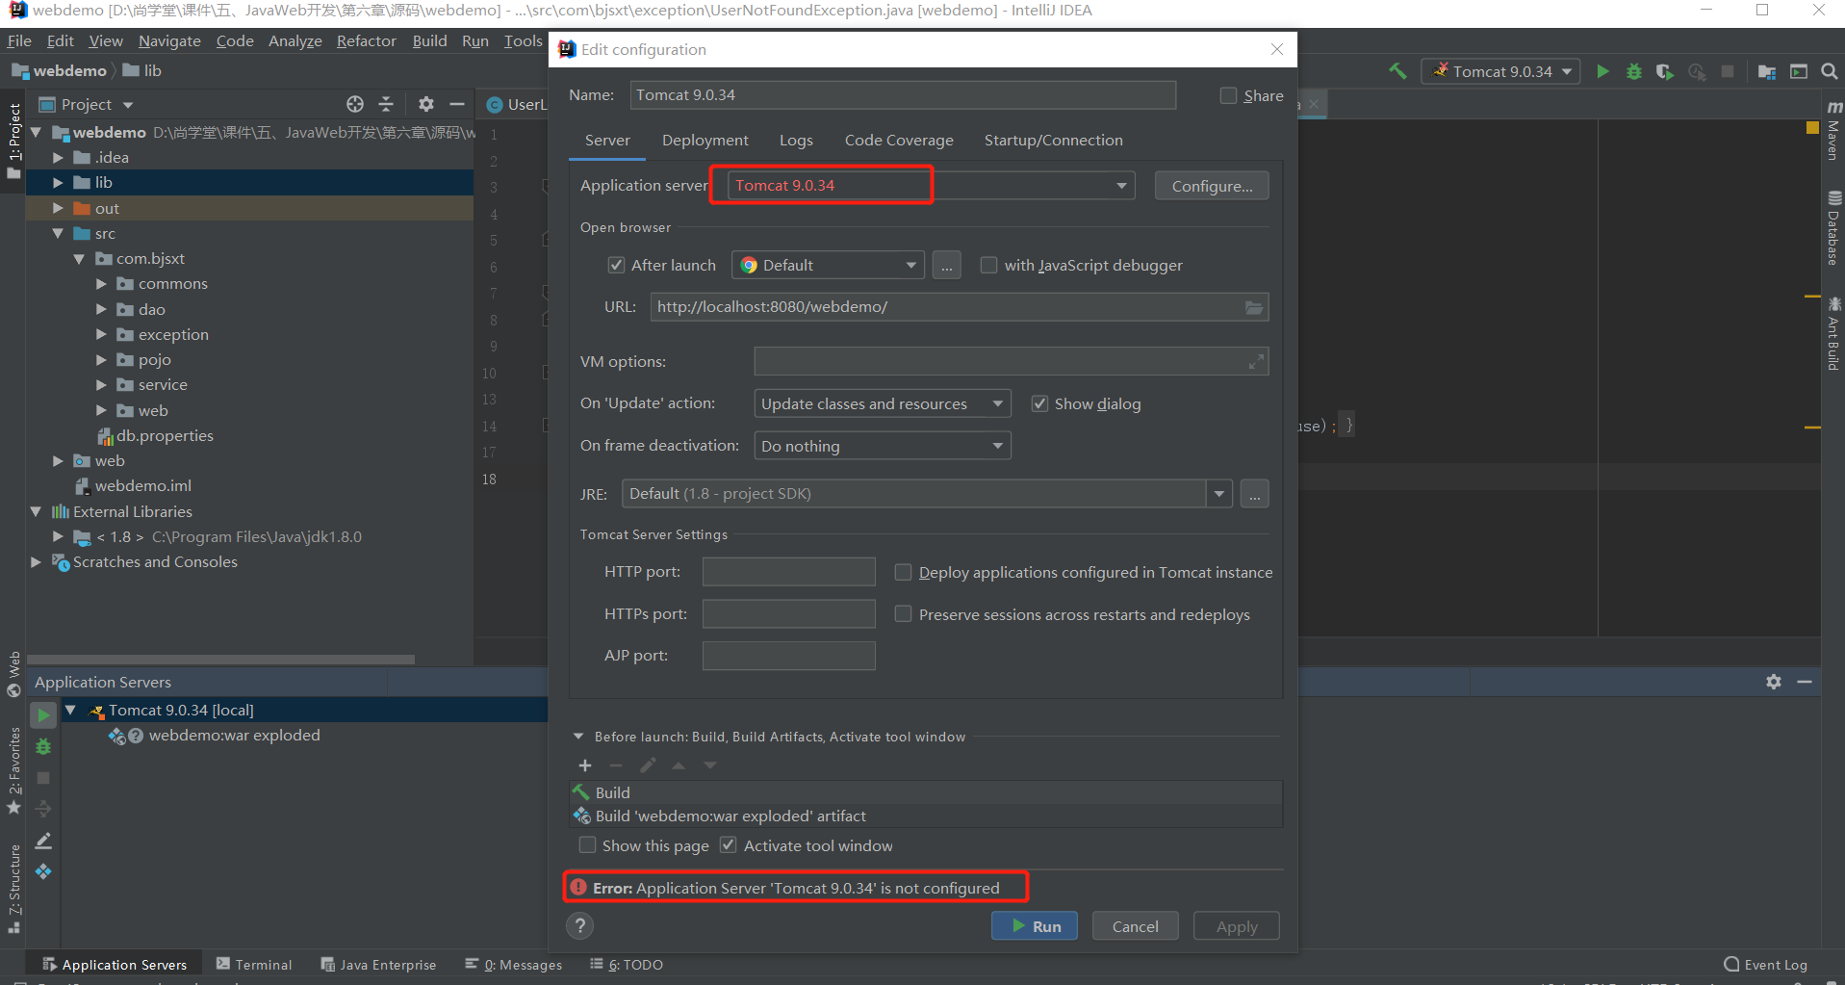1845x985 pixels.
Task: Collapse all icon in Project panel header
Action: 386,104
